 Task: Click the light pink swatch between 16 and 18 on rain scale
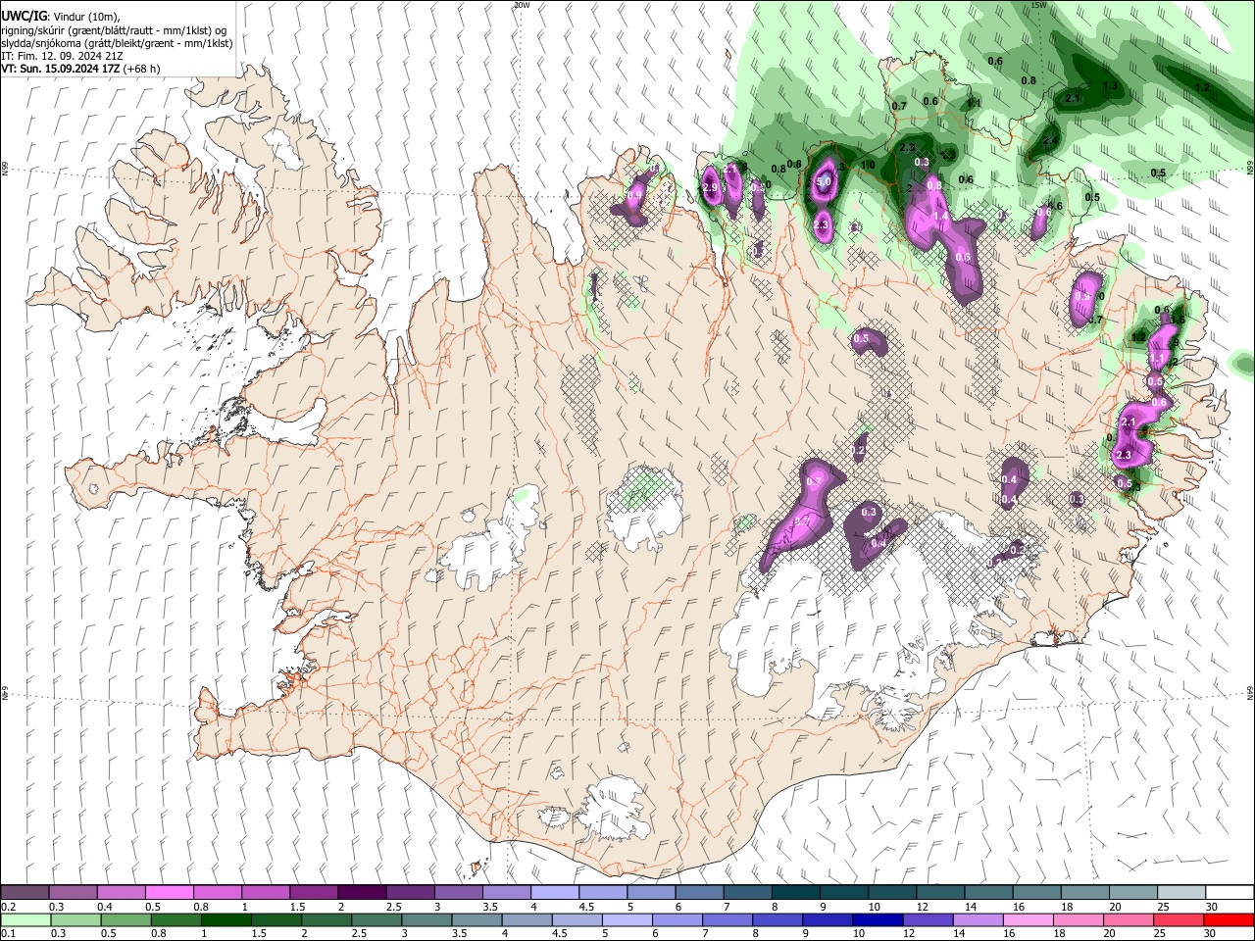click(x=1029, y=920)
